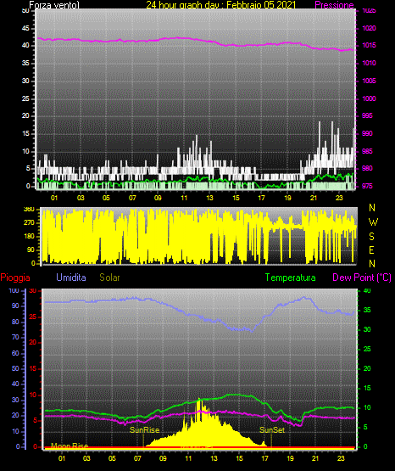The image size is (395, 471).
Task: Click the S direction letter on compass axis
Action: pyautogui.click(x=371, y=237)
